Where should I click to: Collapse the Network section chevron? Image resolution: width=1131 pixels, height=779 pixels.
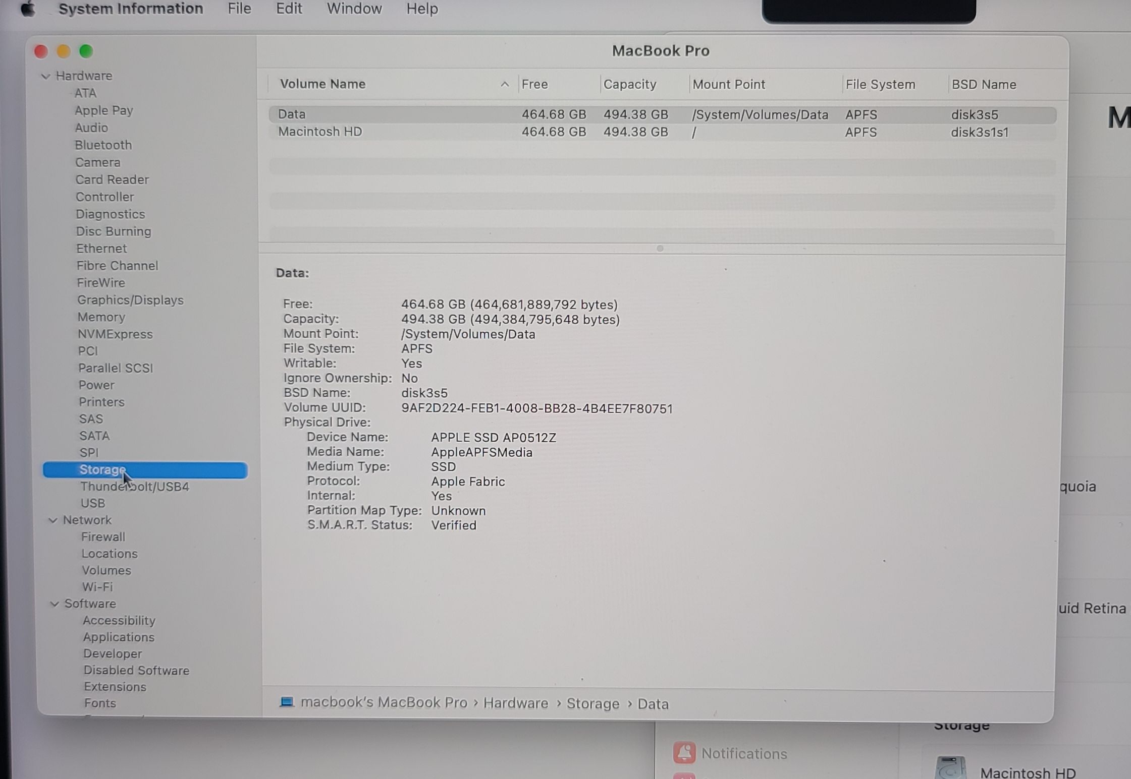pyautogui.click(x=53, y=520)
